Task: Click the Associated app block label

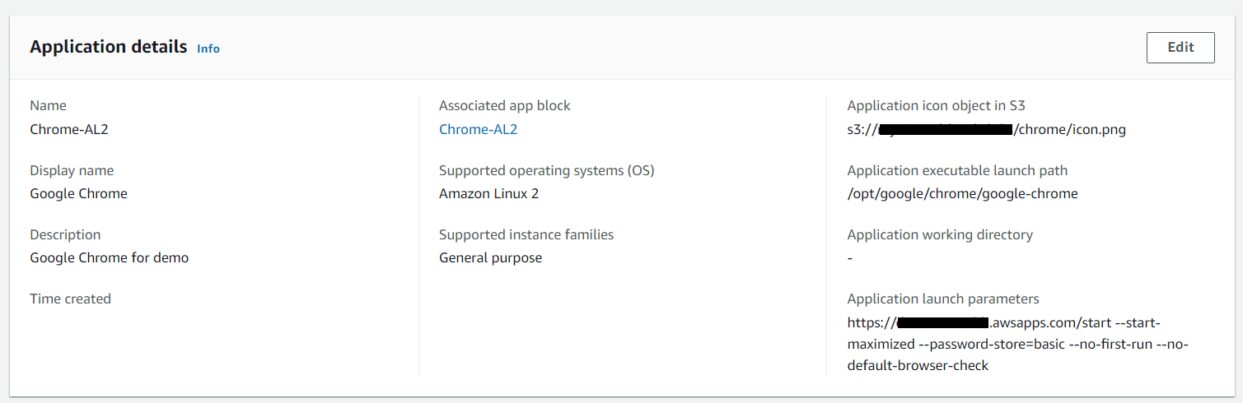Action: [504, 105]
